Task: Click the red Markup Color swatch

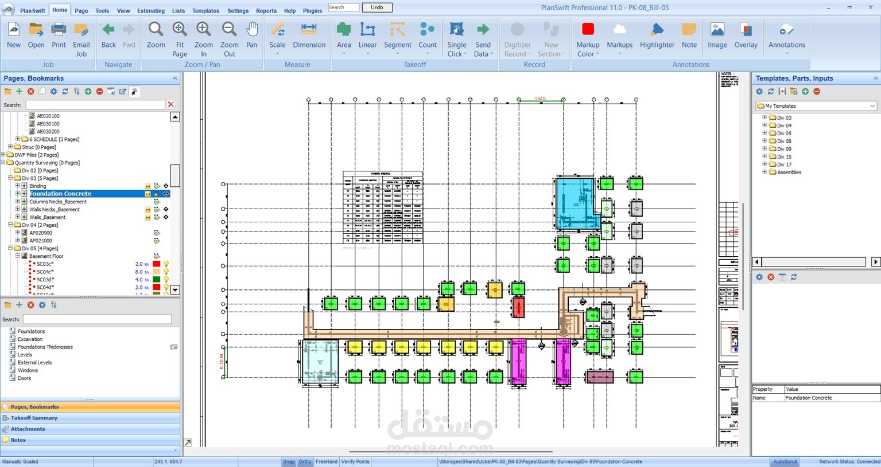Action: tap(588, 30)
